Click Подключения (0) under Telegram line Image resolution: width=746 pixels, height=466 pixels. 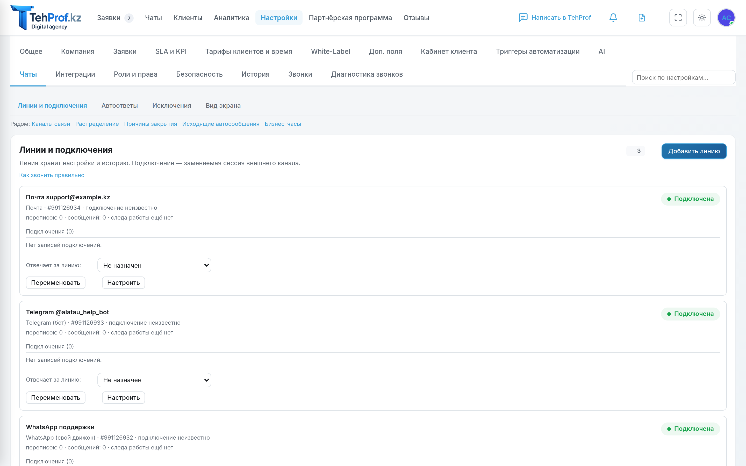click(x=50, y=346)
